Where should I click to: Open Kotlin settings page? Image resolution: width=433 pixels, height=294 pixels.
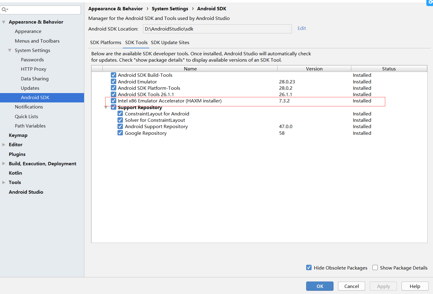pos(15,173)
